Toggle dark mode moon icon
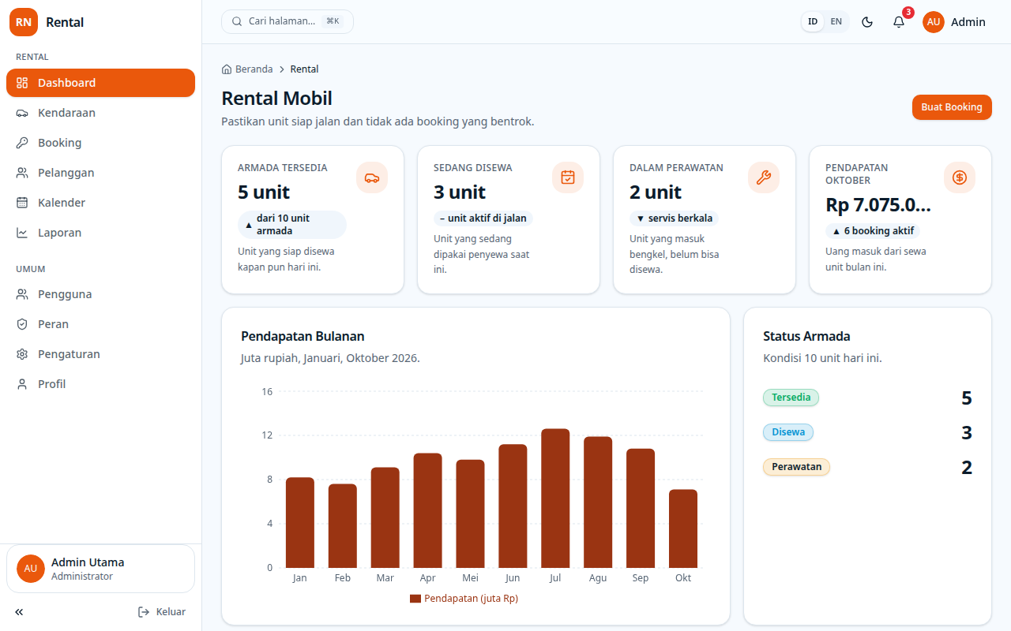Image resolution: width=1011 pixels, height=631 pixels. pyautogui.click(x=867, y=22)
